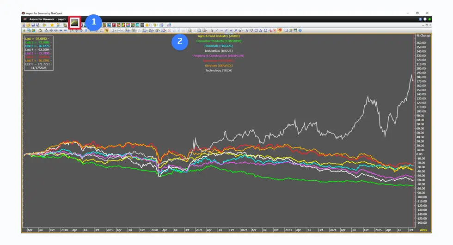Click the red X delete drawing icon

(x=275, y=31)
